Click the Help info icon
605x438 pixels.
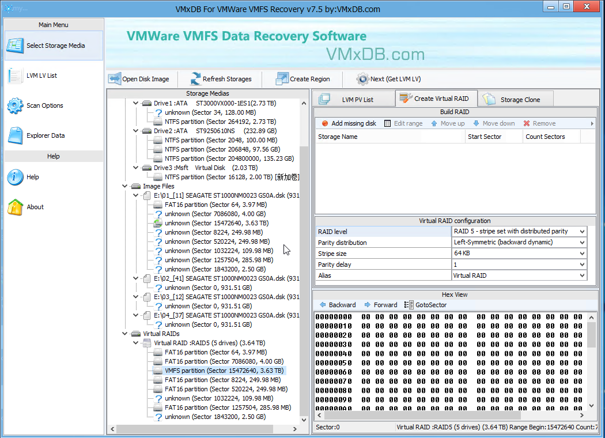tap(15, 177)
